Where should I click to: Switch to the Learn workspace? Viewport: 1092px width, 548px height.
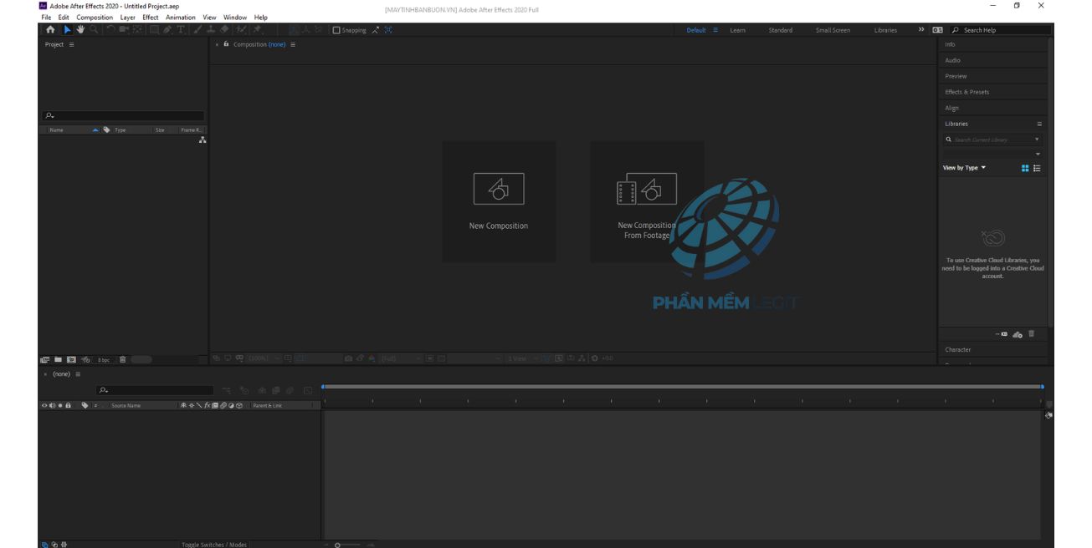(x=737, y=30)
